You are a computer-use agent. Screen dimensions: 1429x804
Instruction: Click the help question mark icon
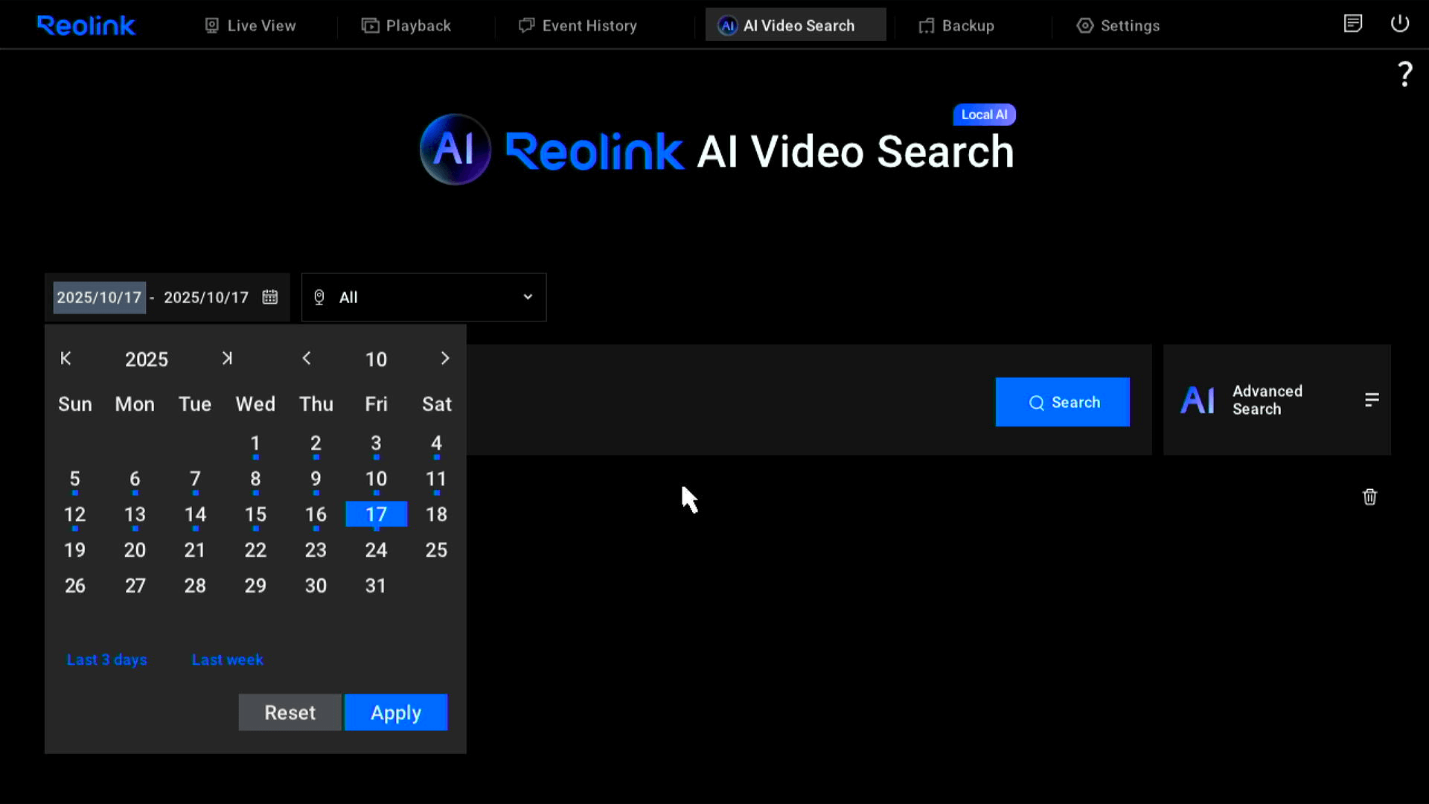click(1404, 74)
